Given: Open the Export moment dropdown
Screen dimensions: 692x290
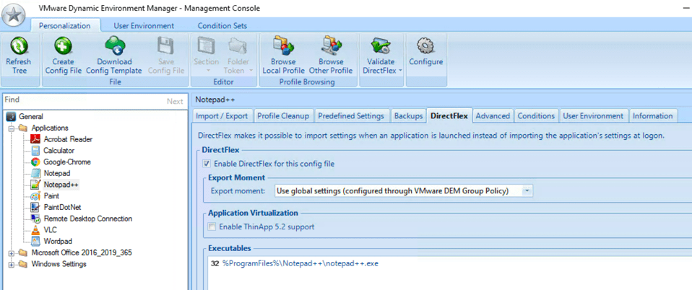Looking at the screenshot, I should tap(527, 191).
